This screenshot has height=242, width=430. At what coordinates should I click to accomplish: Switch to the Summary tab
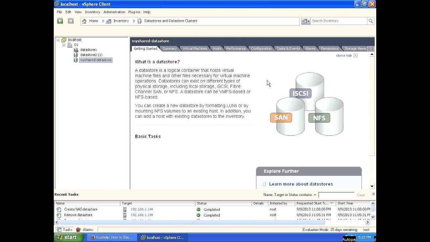point(170,49)
